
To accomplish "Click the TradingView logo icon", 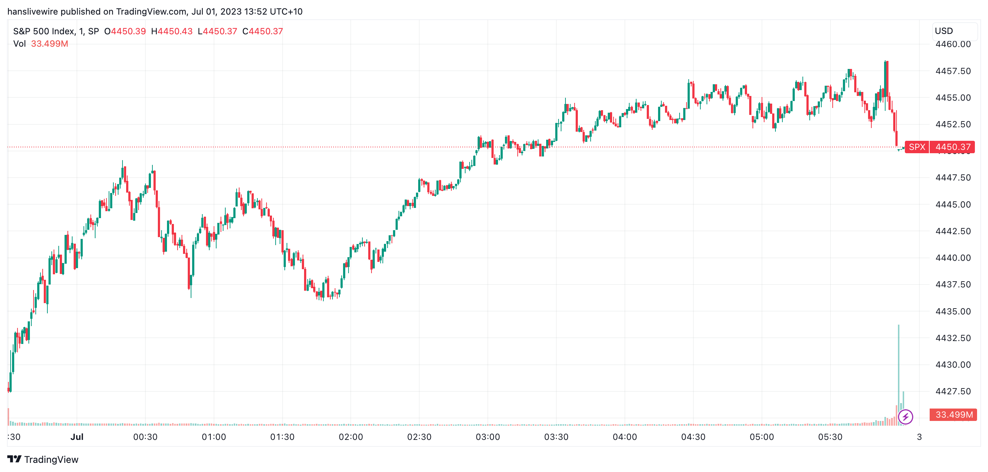I will tap(14, 459).
